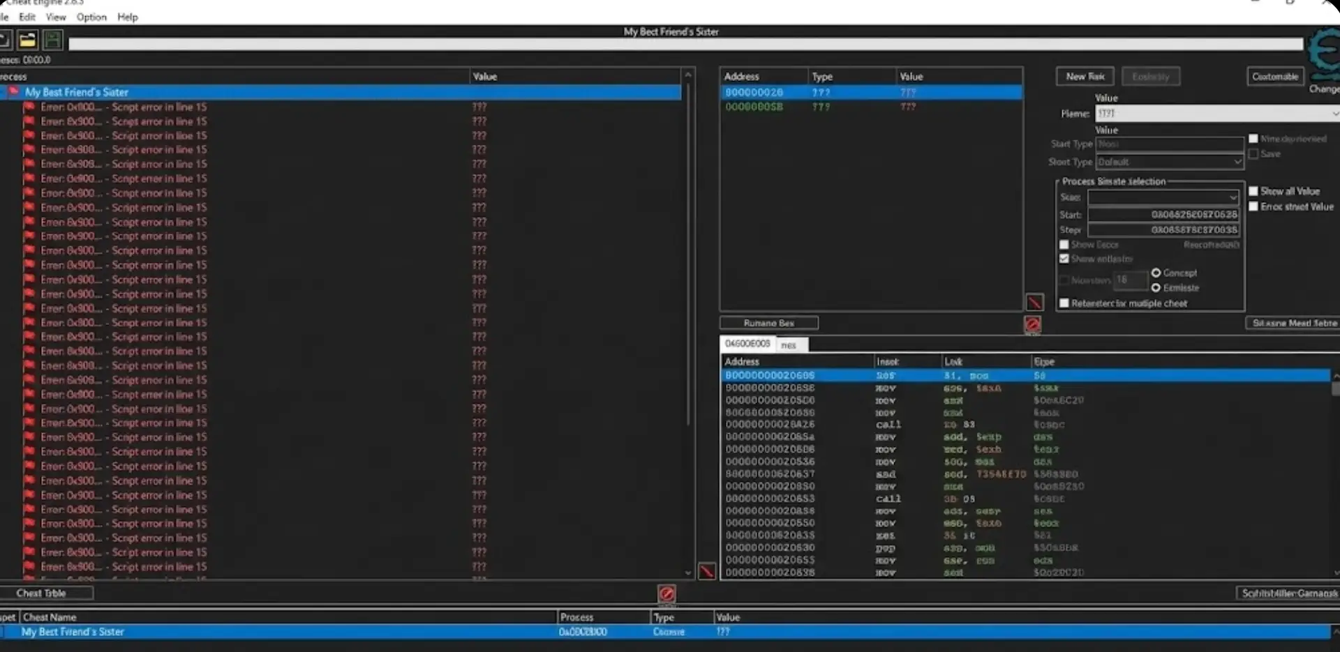Click the cancel icon above the memory viewer
Viewport: 1340px width, 652px height.
click(x=1032, y=324)
